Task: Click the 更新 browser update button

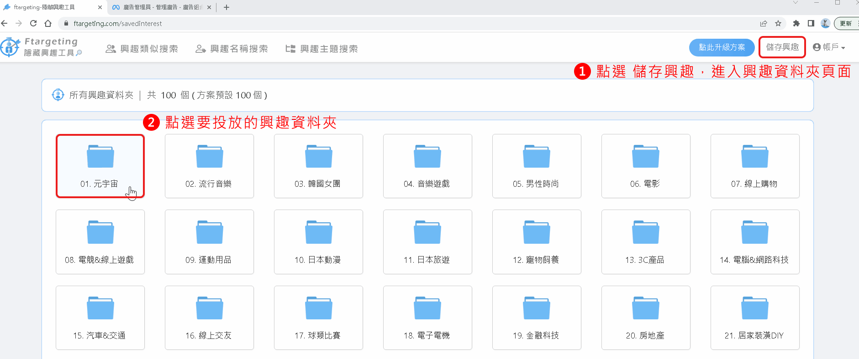Action: tap(846, 23)
